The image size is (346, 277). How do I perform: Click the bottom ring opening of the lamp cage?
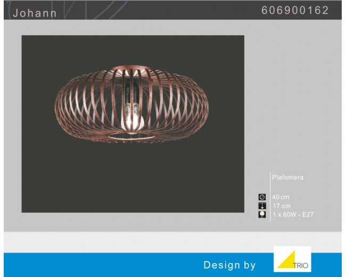[131, 137]
